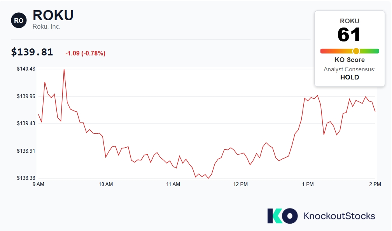Viewport: 392px width, 231px height.
Task: Click the $138.38 y-axis label
Action: tap(26, 178)
